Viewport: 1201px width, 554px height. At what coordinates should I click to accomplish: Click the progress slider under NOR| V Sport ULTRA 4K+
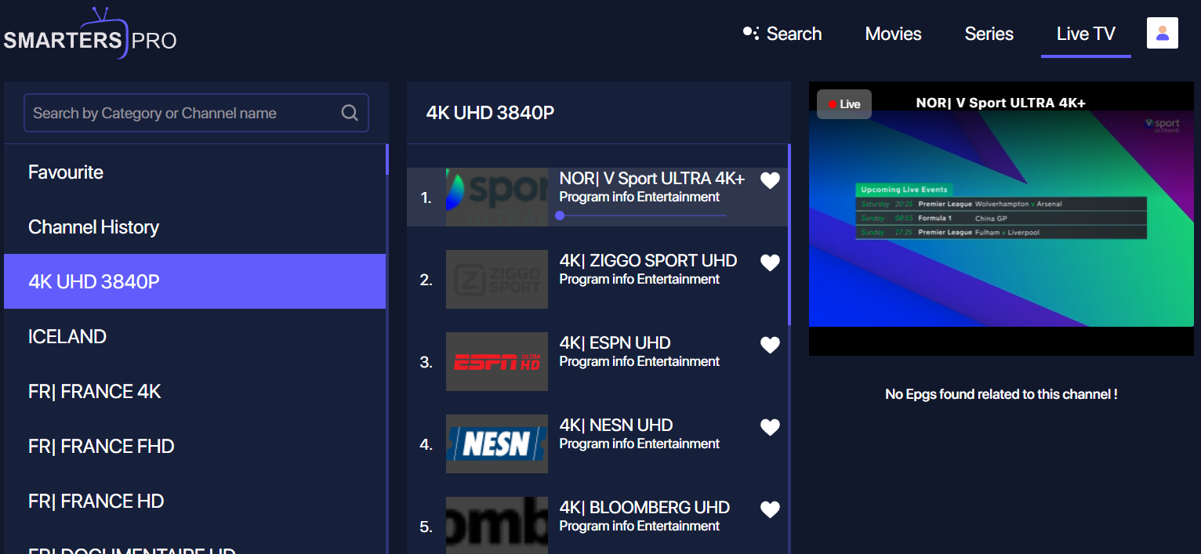tap(561, 215)
